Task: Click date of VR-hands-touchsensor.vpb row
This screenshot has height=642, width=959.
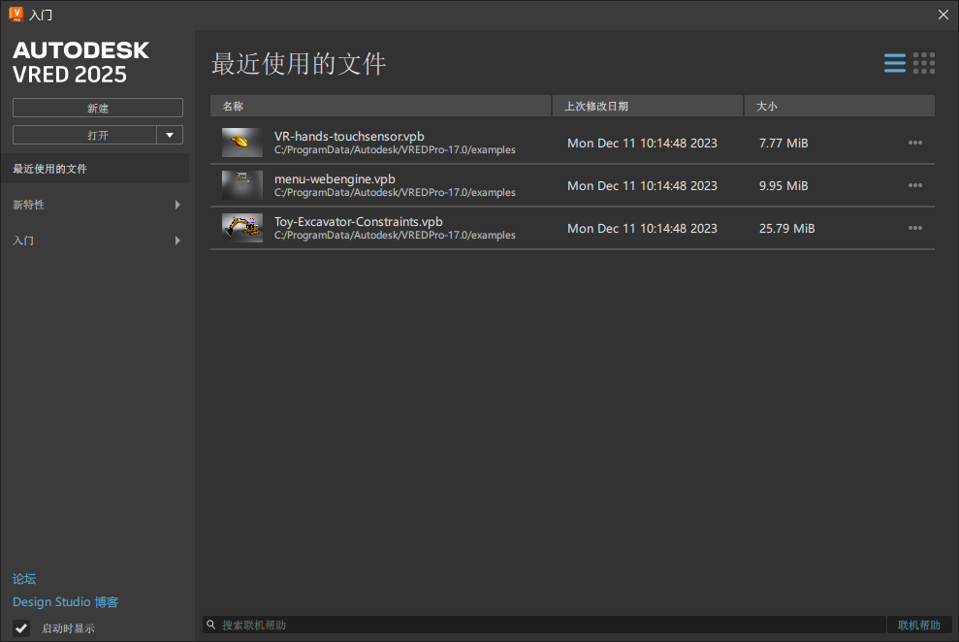Action: coord(642,144)
